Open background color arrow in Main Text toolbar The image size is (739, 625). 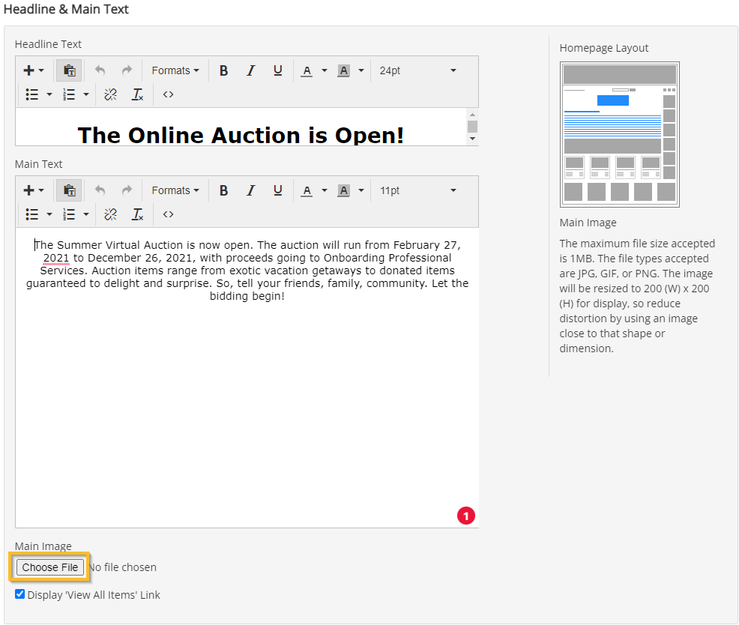361,190
